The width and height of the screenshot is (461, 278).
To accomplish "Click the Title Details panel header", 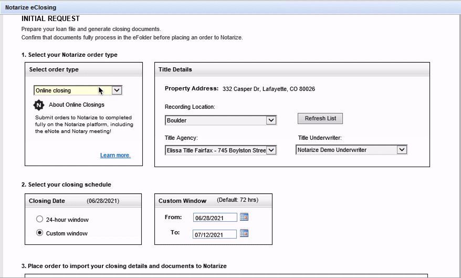I will click(x=292, y=69).
